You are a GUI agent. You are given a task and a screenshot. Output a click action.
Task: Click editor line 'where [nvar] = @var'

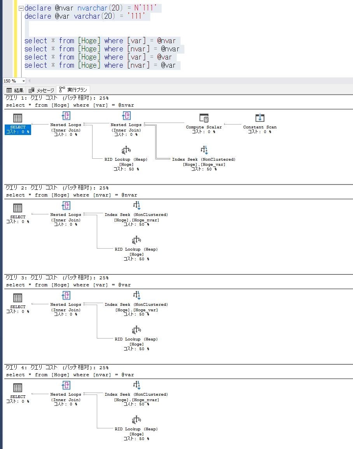100,65
